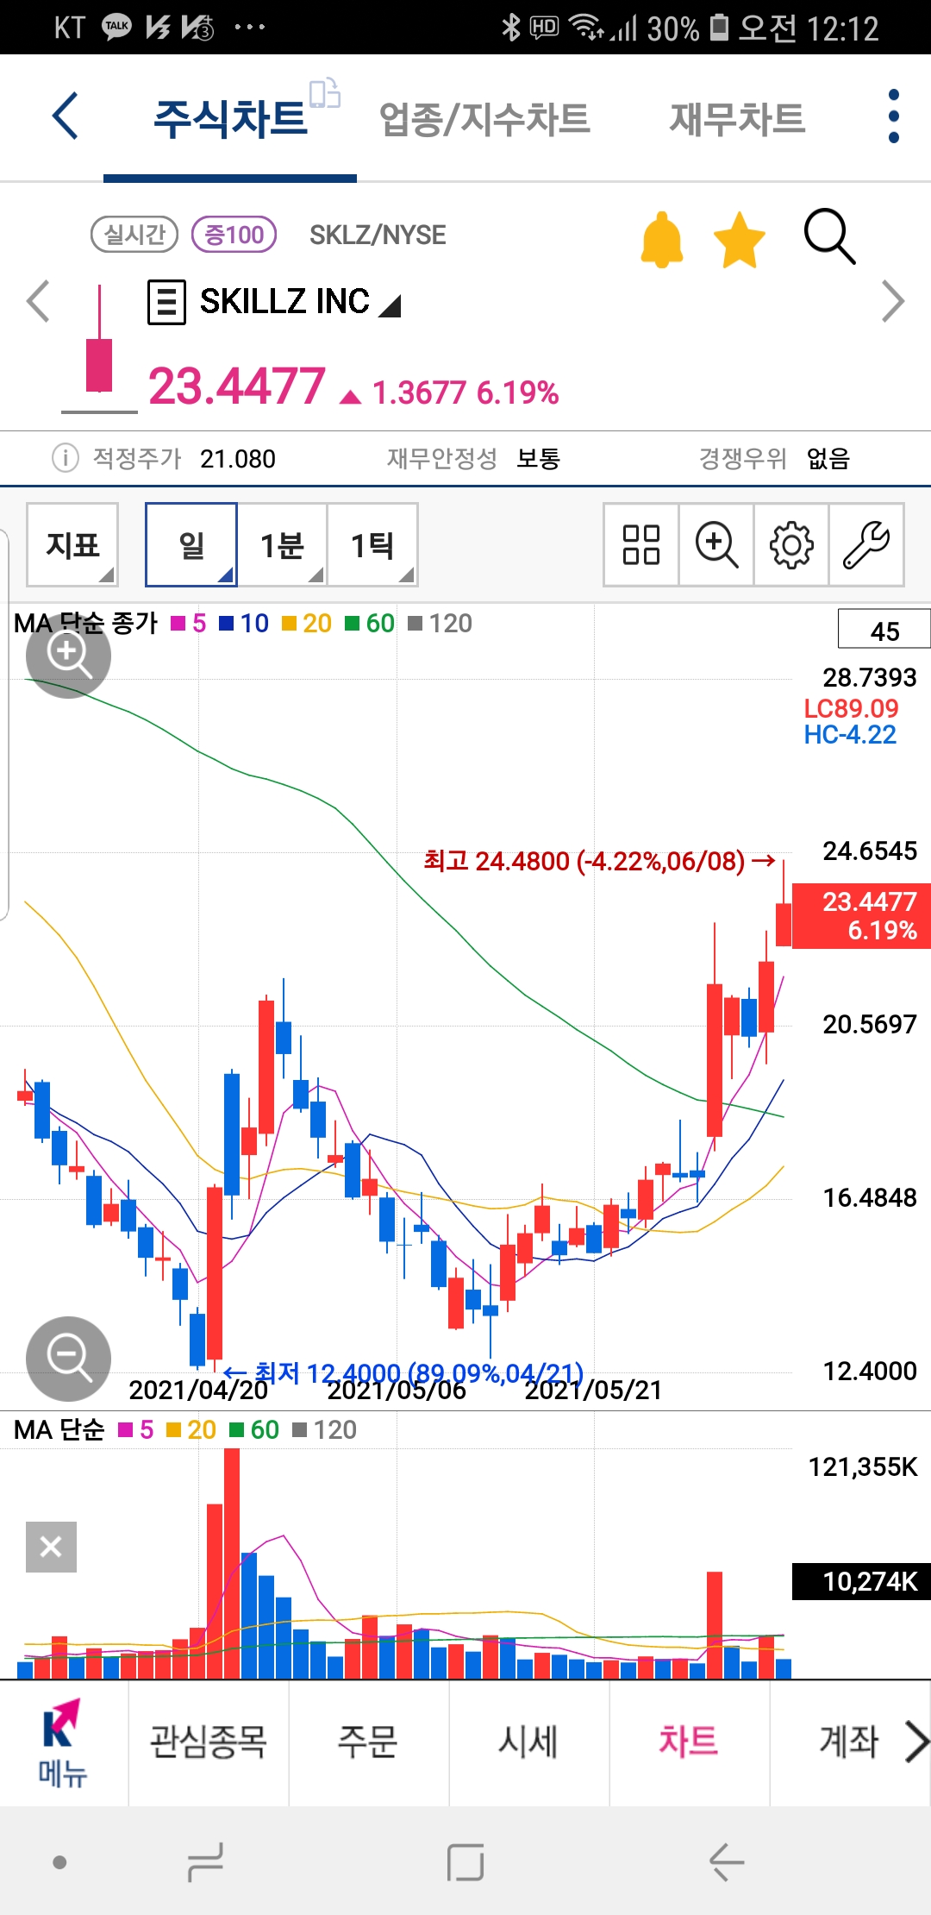This screenshot has height=1915, width=931.
Task: Tap the toolbar zoom-in magnifier
Action: coord(716,545)
